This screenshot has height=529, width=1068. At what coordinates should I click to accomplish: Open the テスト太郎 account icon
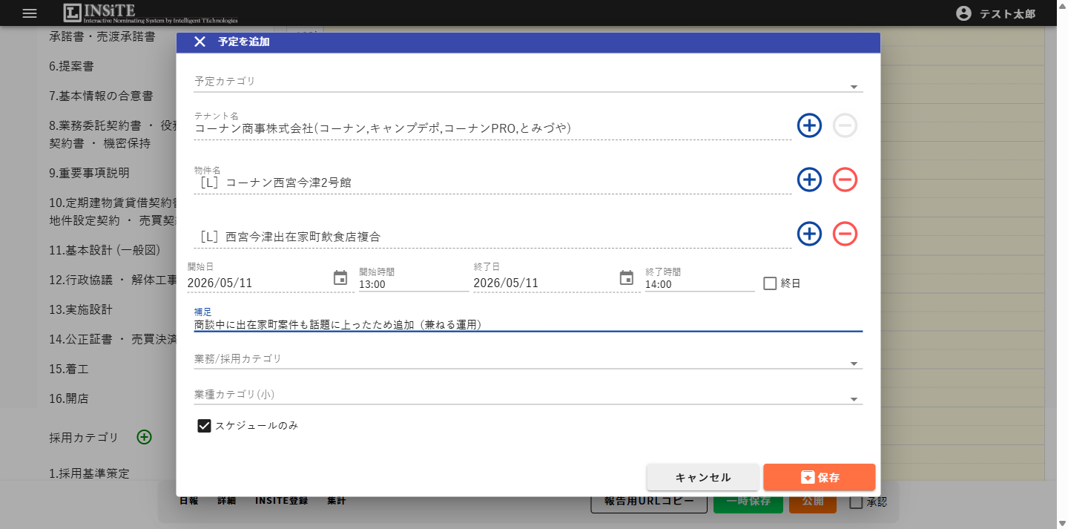pos(963,13)
